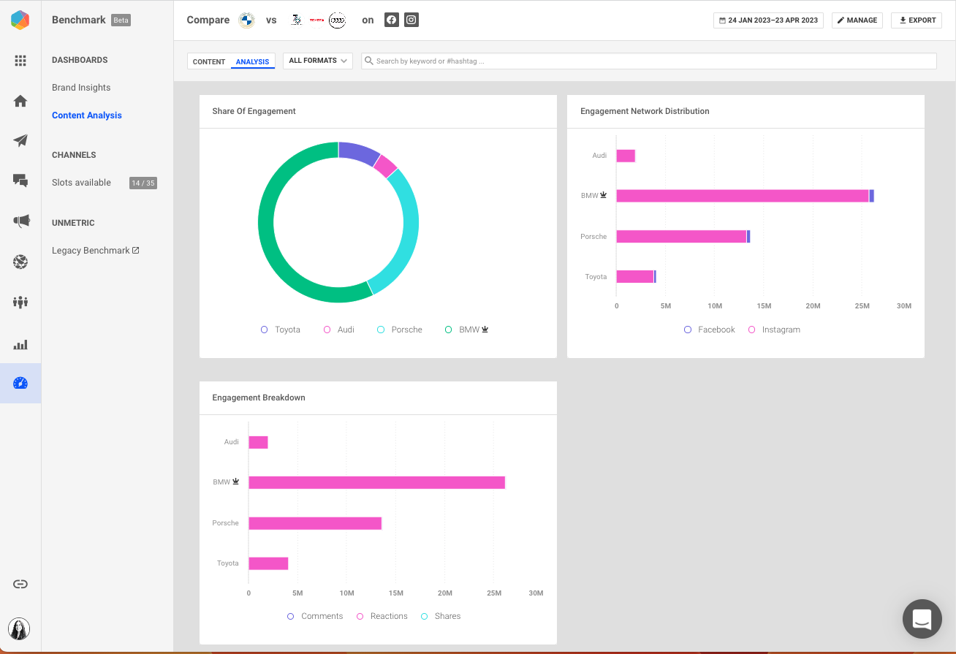Open the inbox chat bubbles icon
Screen dimensions: 956x654
pos(20,180)
